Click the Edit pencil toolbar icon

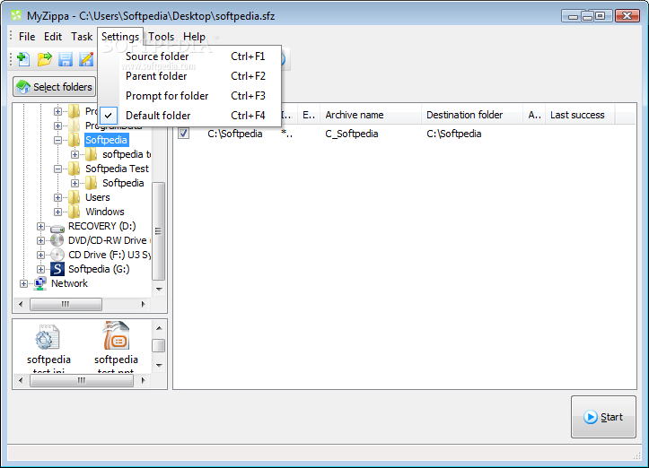point(86,59)
